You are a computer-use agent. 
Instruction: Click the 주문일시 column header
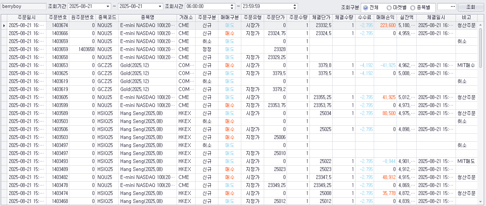(26, 18)
